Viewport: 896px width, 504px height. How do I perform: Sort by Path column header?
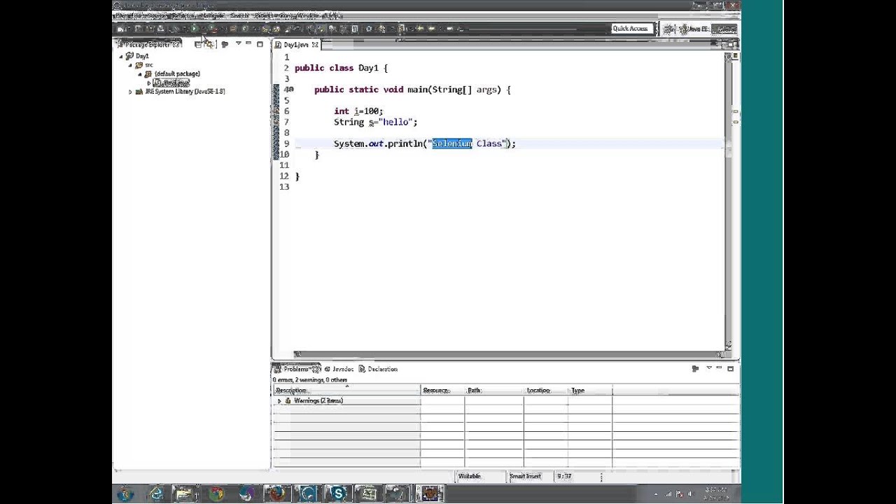tap(494, 390)
